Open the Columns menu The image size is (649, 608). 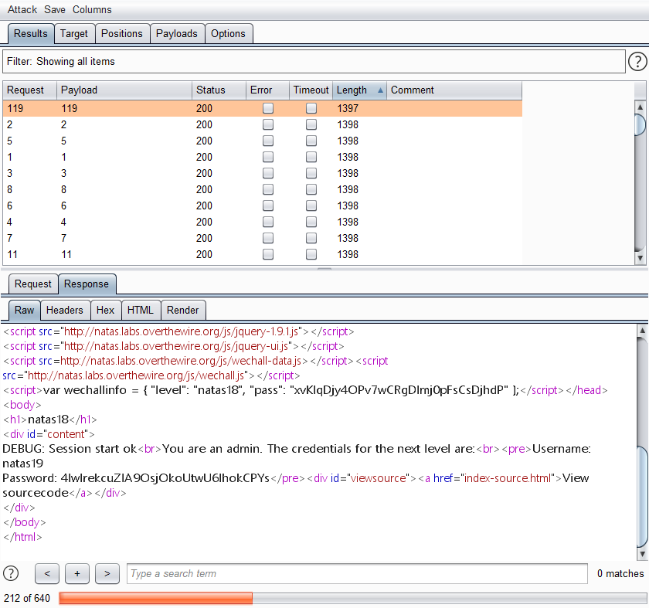[92, 9]
